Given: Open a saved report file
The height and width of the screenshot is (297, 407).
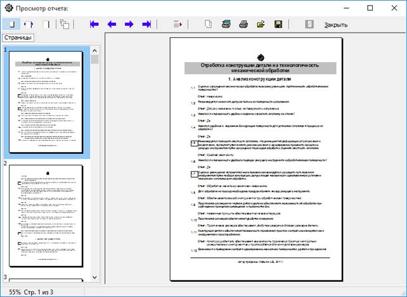Looking at the screenshot, I should pos(260,24).
